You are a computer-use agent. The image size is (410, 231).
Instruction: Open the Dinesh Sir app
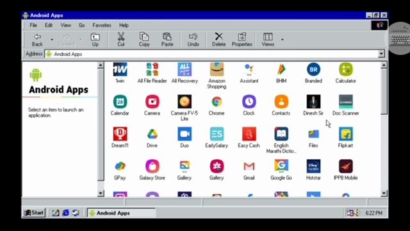[x=313, y=101]
